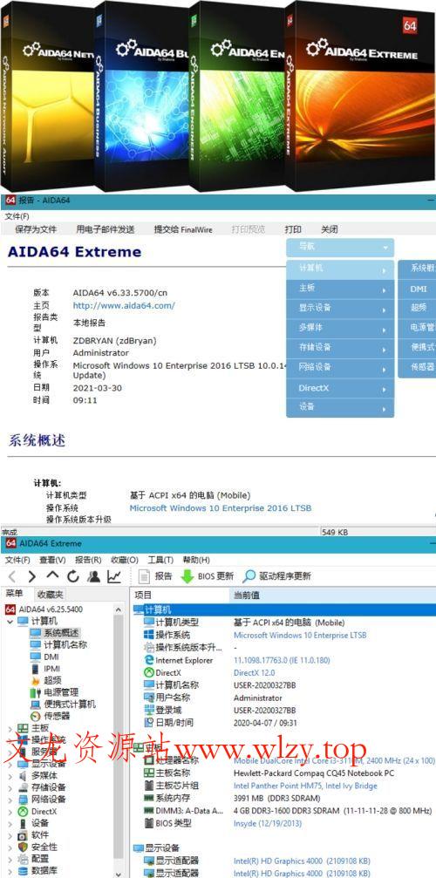The height and width of the screenshot is (878, 436).
Task: Click the Internet Explorer icon in list
Action: click(149, 660)
